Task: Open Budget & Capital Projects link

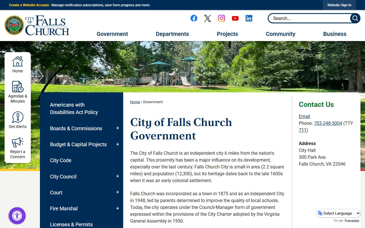Action: point(78,144)
